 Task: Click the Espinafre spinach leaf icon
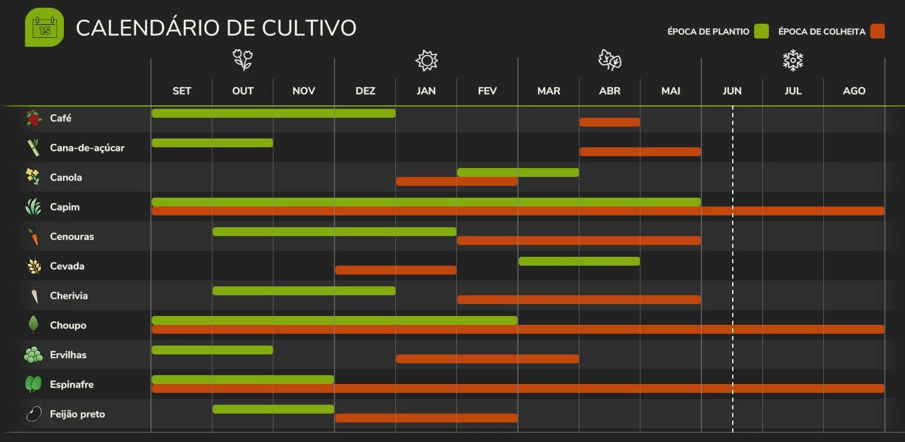pos(34,385)
